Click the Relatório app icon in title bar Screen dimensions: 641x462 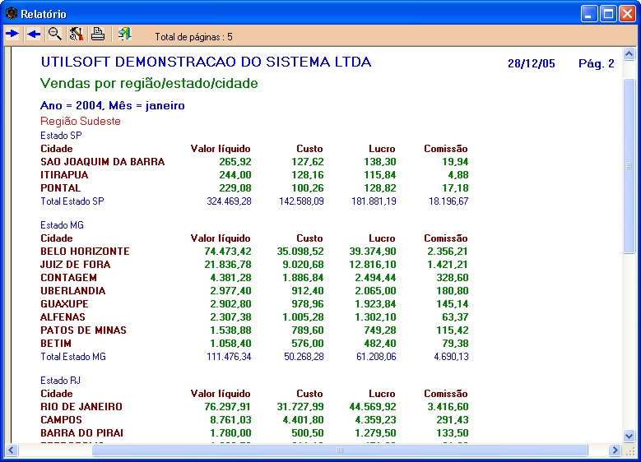(11, 14)
